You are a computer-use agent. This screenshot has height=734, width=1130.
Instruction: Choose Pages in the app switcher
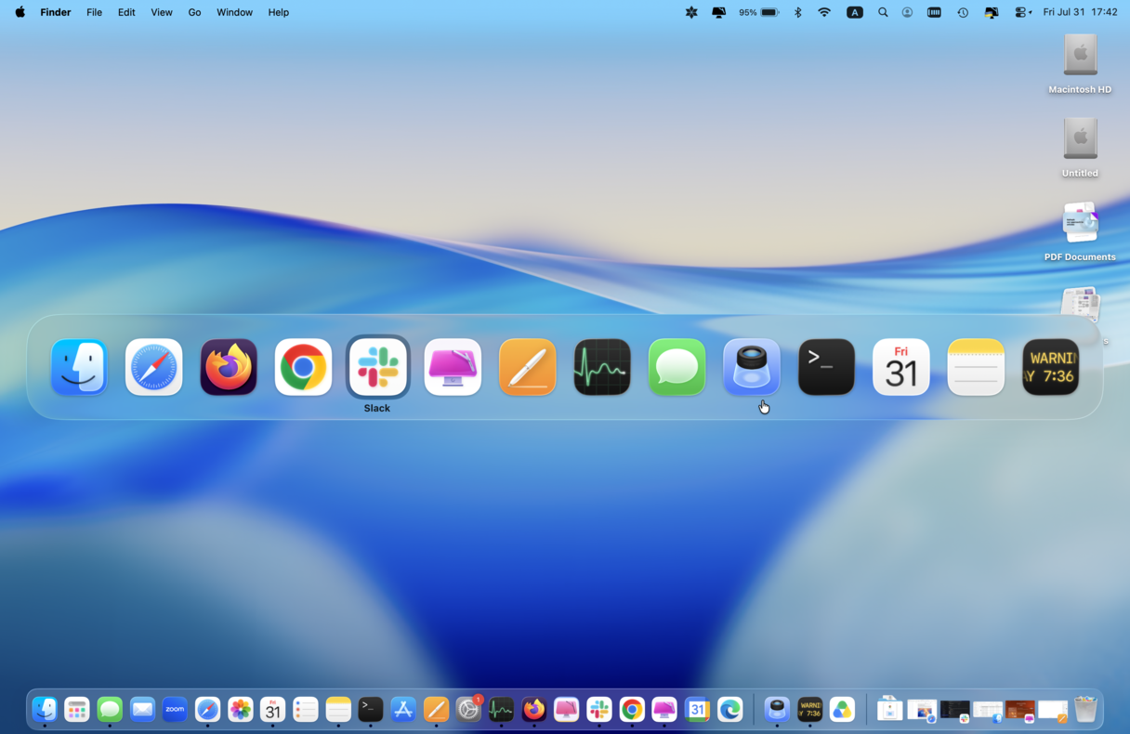528,367
